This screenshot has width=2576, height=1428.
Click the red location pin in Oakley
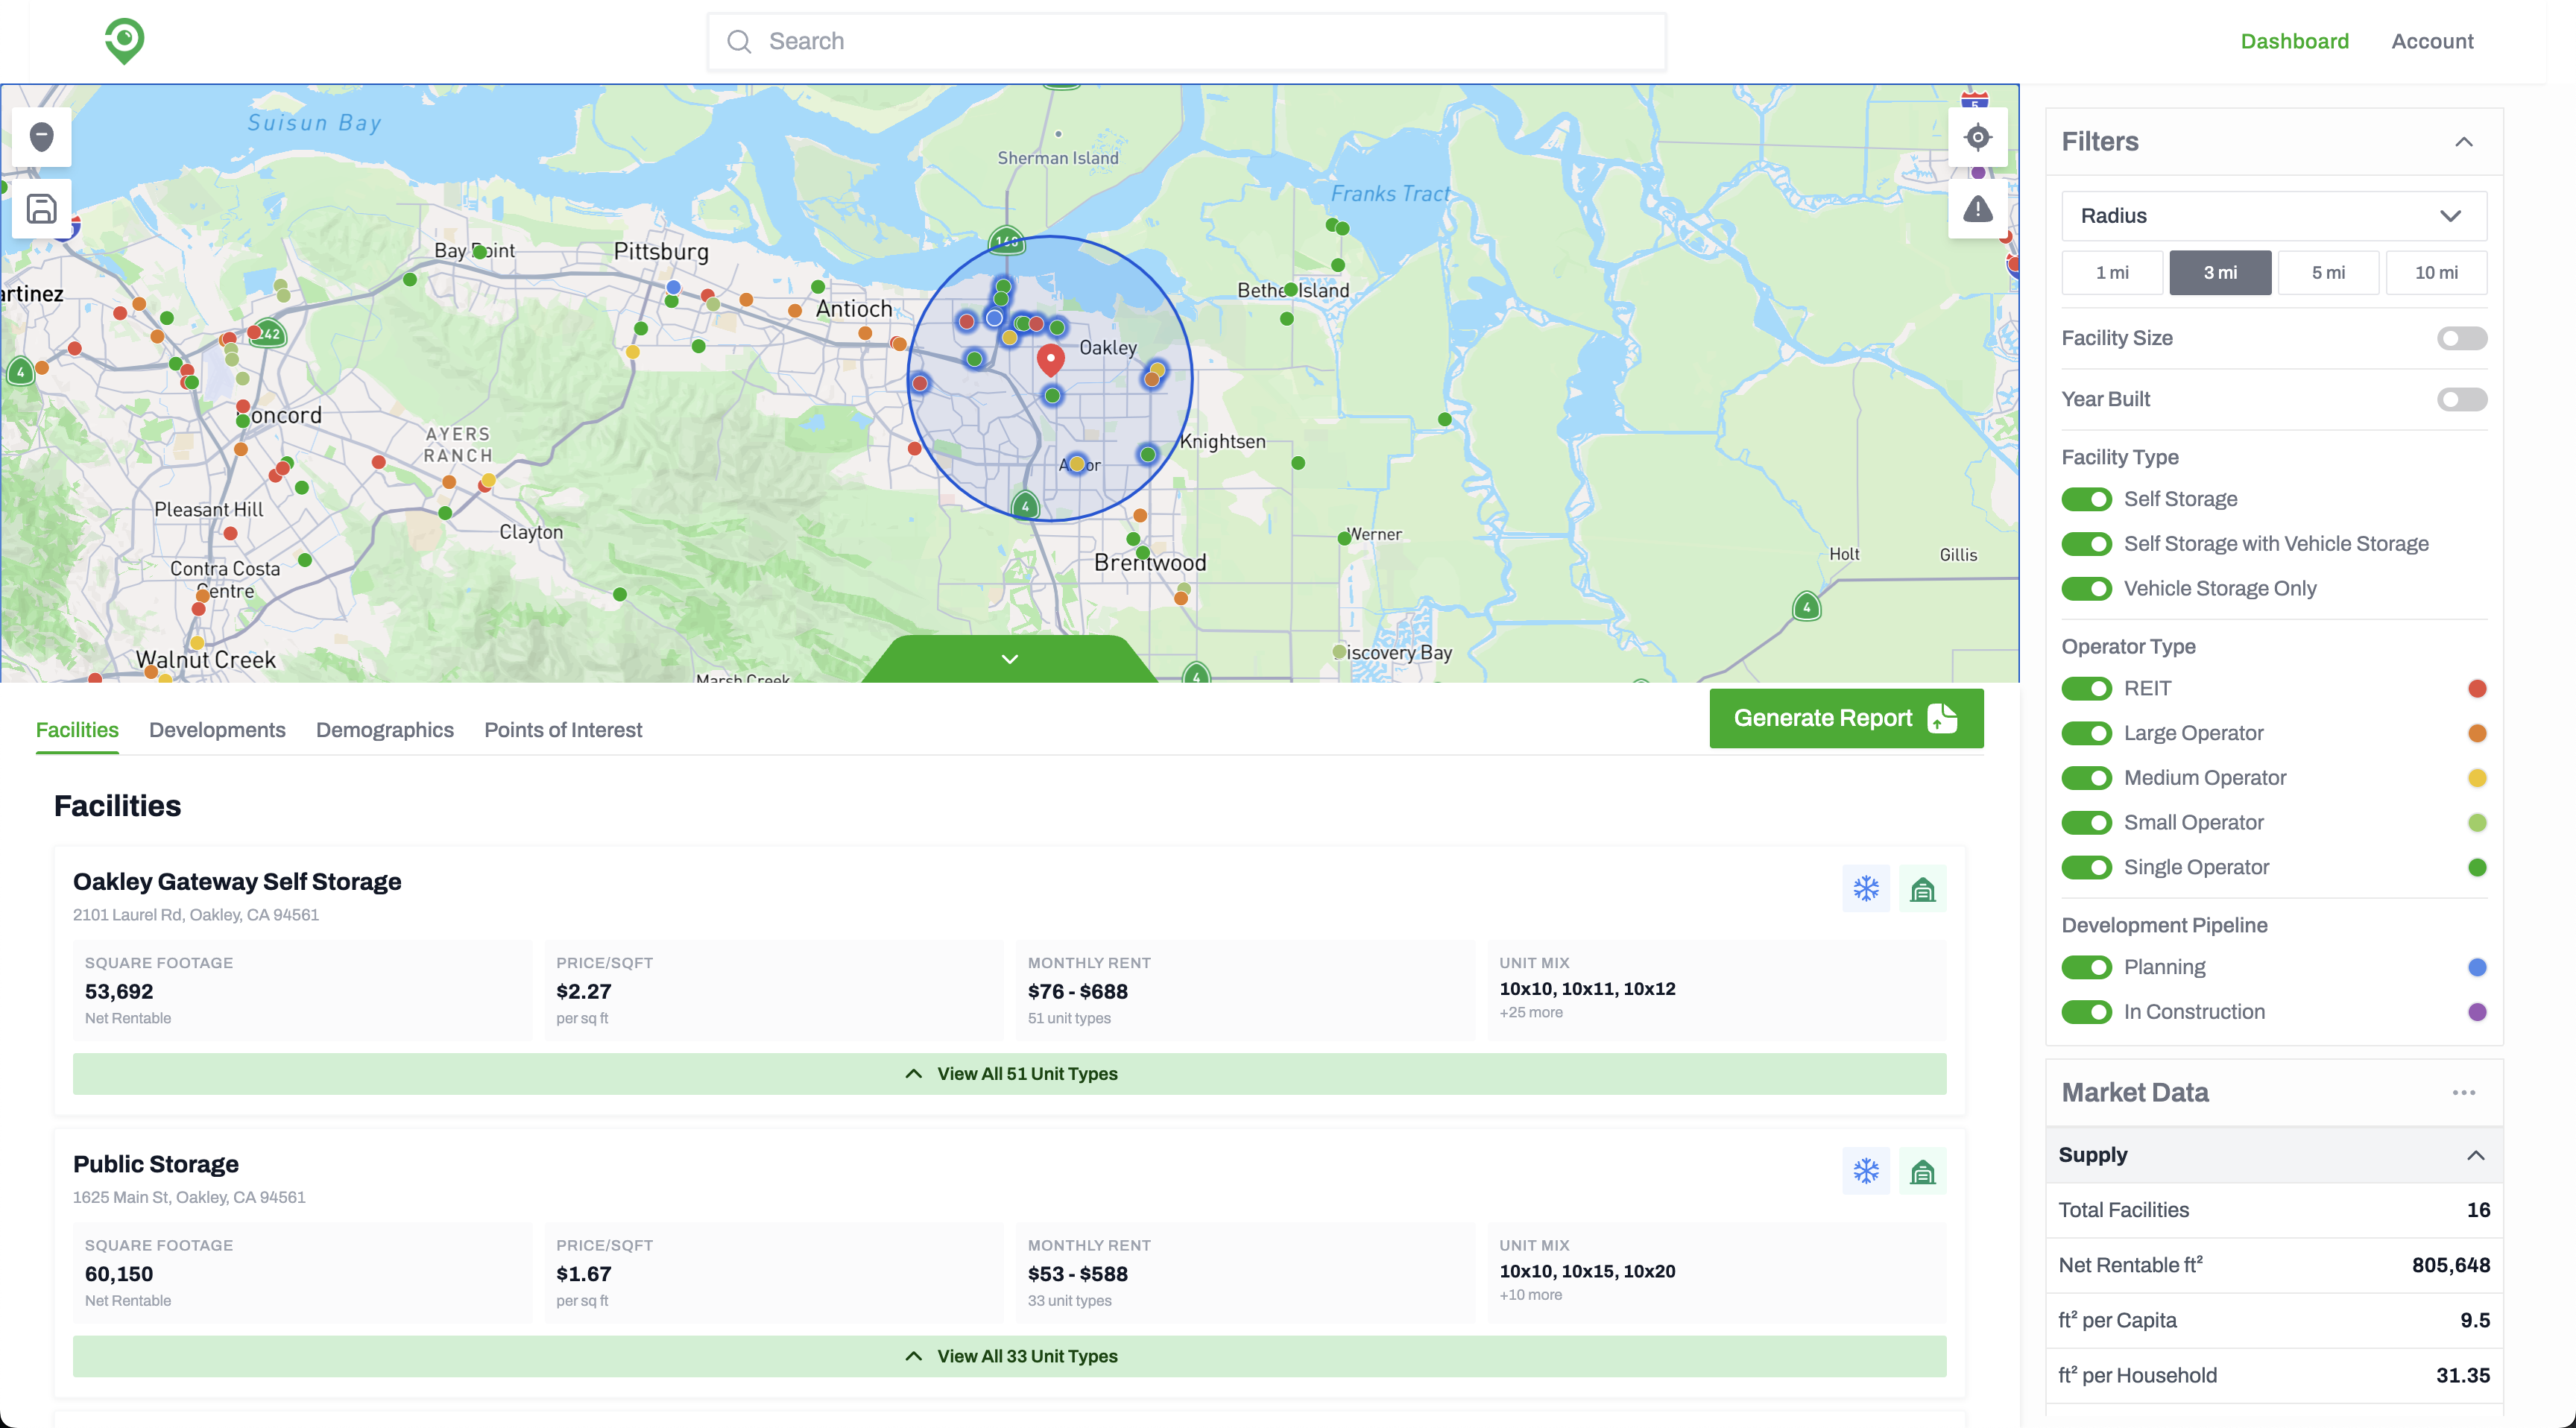[1050, 359]
